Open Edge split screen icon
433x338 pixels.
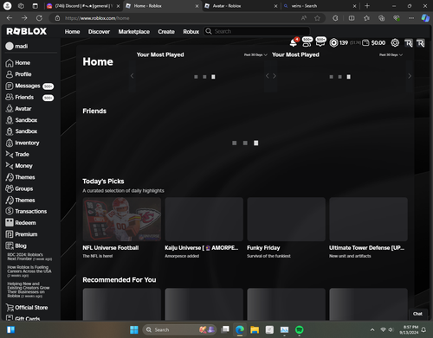tap(352, 18)
